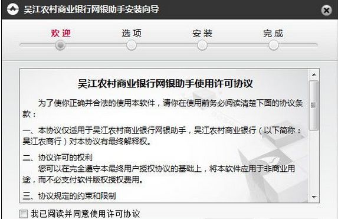This screenshot has width=338, height=219.
Task: Click the progress node under 完成
Action: tap(273, 45)
